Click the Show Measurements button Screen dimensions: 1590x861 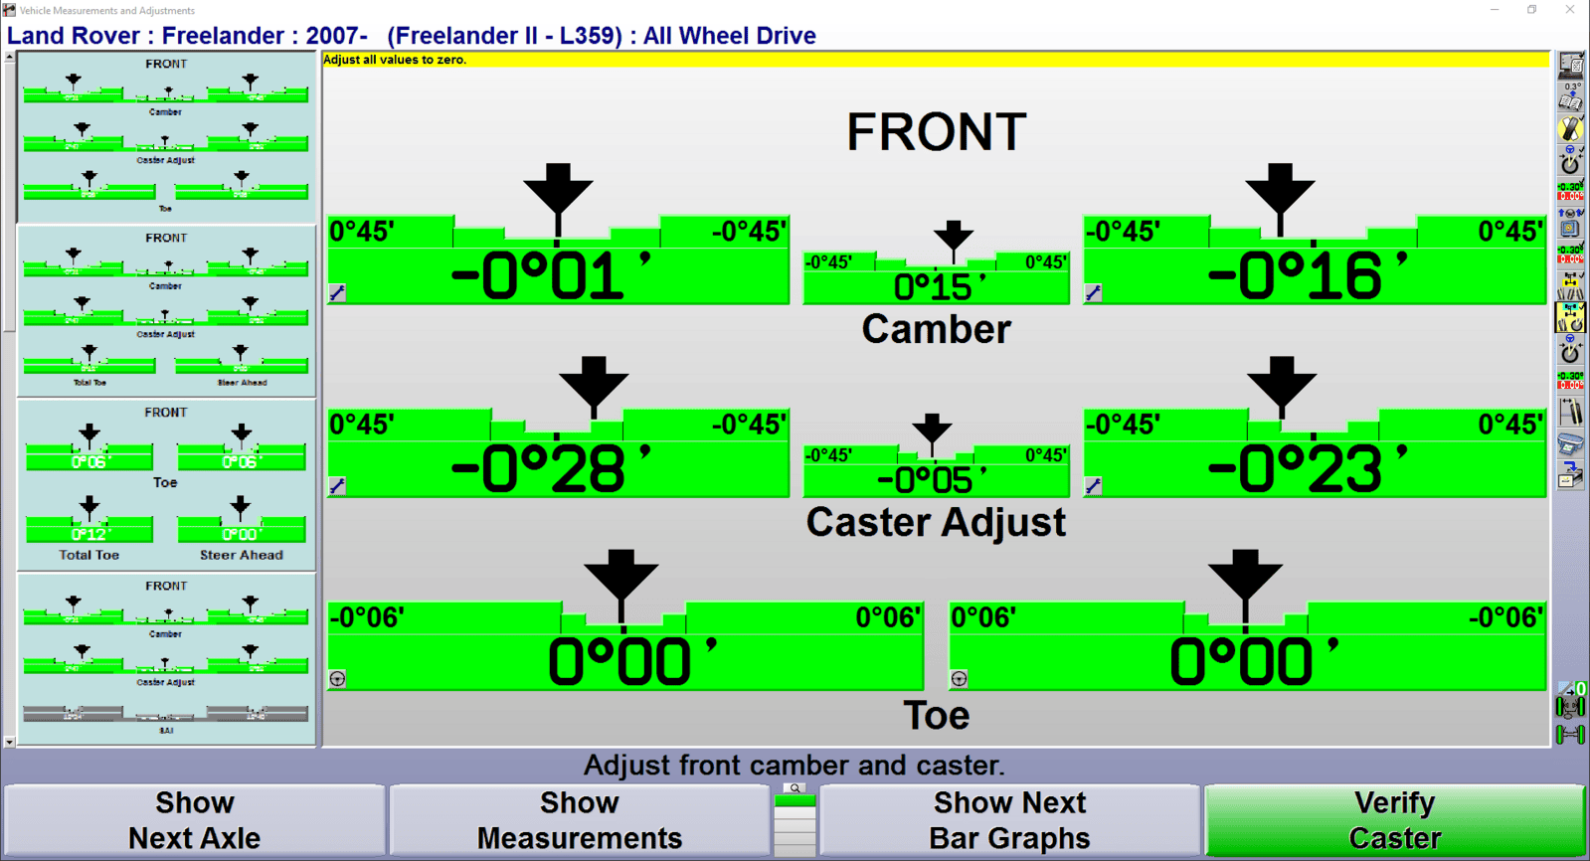[580, 820]
